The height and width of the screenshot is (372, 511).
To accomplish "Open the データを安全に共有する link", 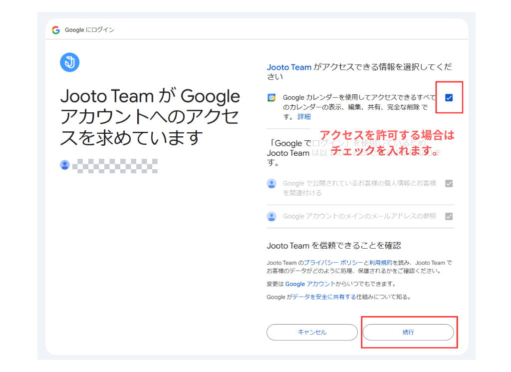I will click(x=324, y=296).
